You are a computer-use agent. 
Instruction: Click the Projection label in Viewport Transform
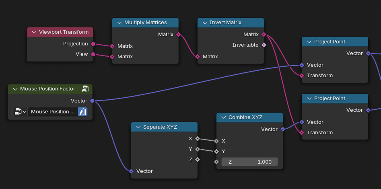[x=76, y=44]
